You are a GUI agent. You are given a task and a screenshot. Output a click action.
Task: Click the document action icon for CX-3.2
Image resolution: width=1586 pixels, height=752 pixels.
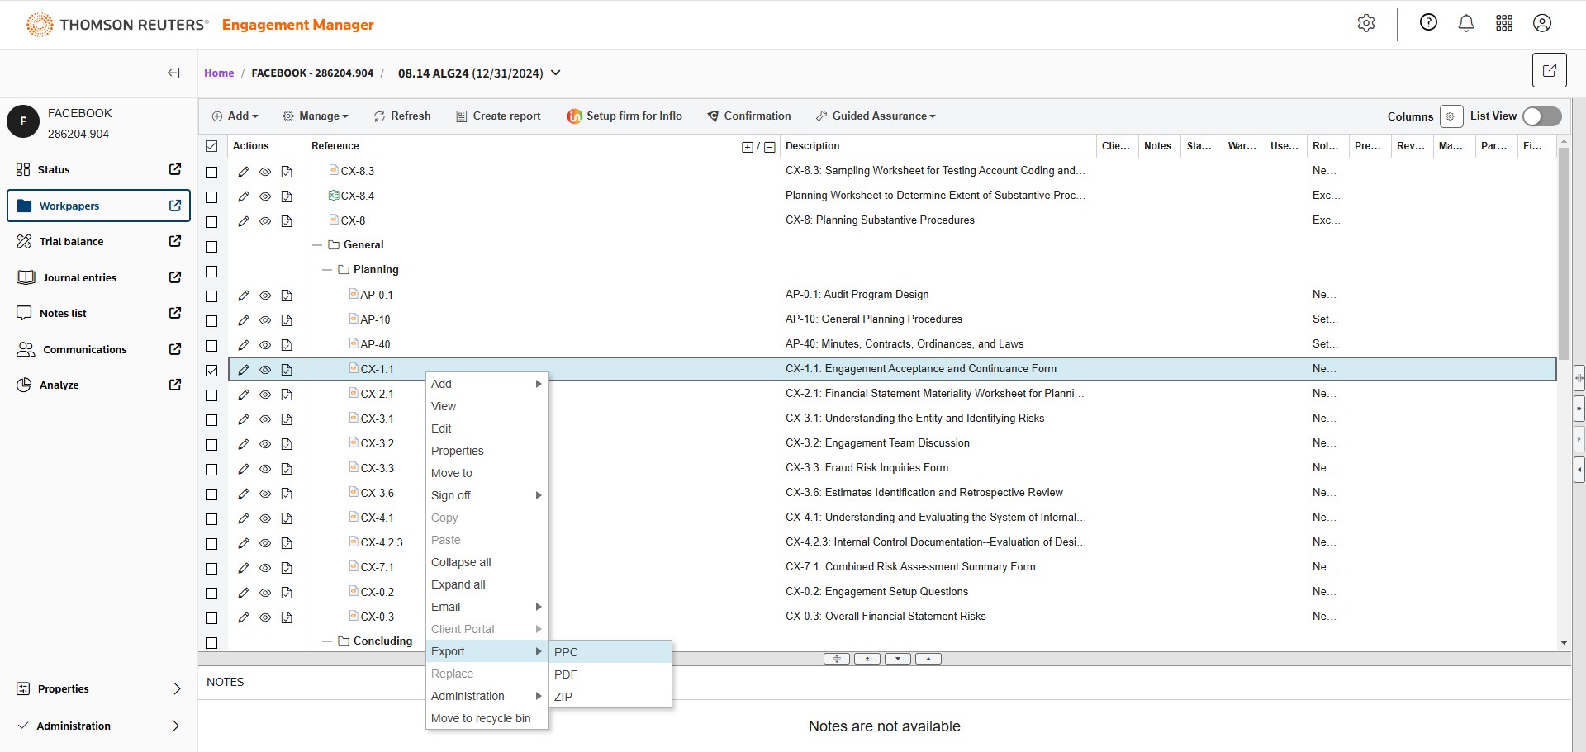coord(287,444)
